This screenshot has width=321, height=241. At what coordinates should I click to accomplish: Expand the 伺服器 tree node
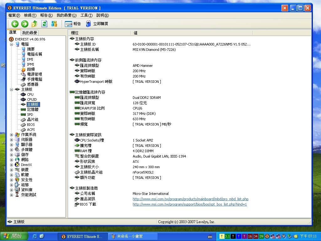12,140
